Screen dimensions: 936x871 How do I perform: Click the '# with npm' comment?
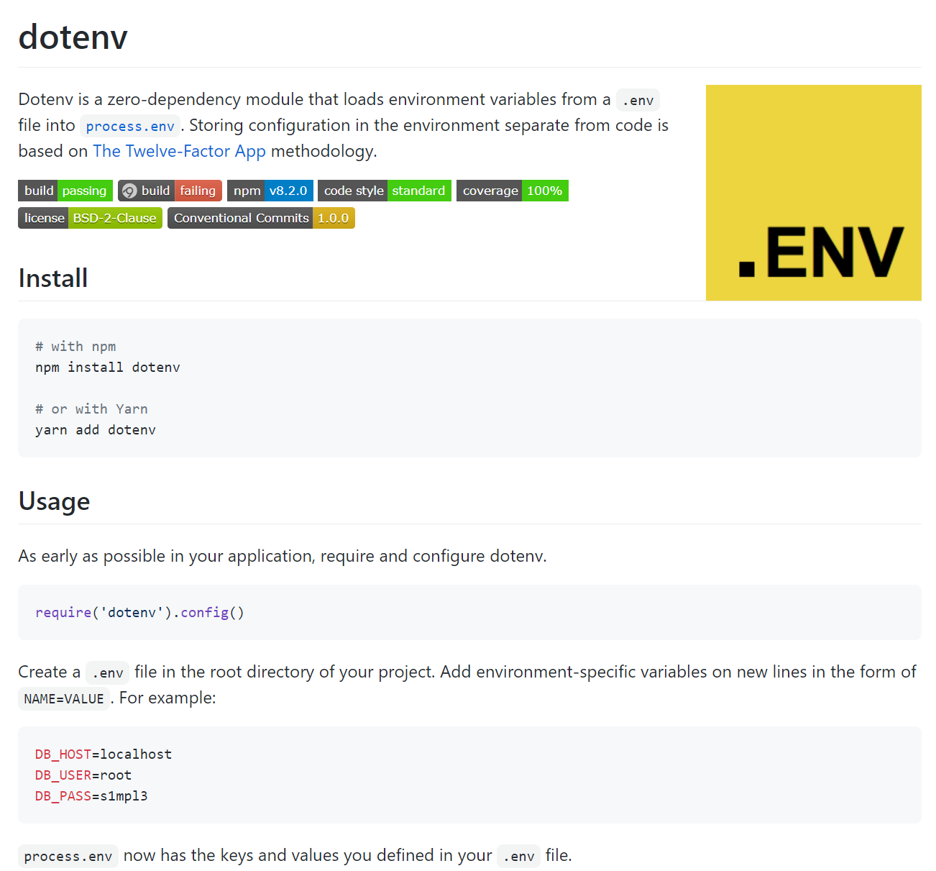tap(75, 347)
